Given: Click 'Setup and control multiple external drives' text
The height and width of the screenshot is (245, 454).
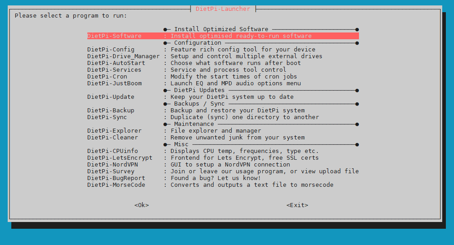Looking at the screenshot, I should click(246, 56).
